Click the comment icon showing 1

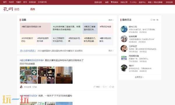tap(104, 87)
